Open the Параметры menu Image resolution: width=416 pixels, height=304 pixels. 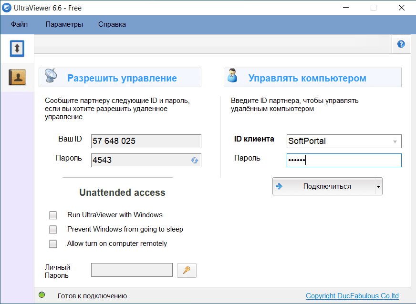pyautogui.click(x=64, y=24)
